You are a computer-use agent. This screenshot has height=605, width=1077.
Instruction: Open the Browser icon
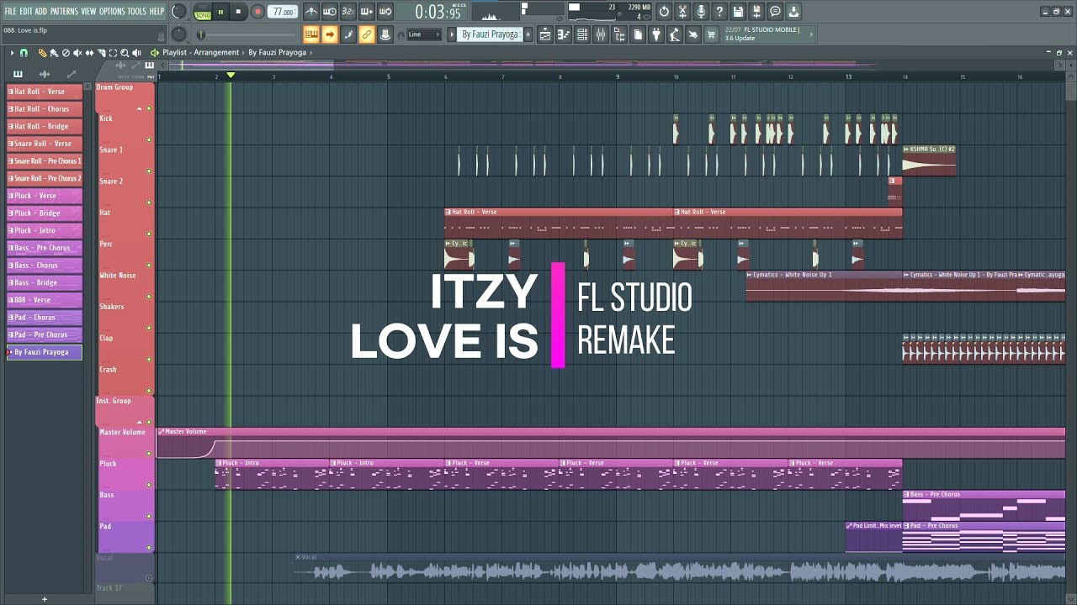619,34
